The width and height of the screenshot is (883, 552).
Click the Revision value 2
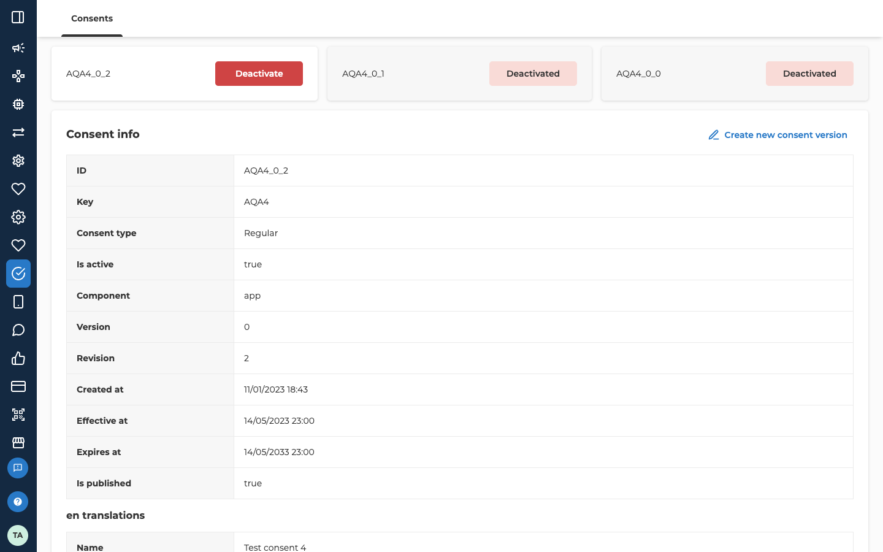click(x=247, y=358)
